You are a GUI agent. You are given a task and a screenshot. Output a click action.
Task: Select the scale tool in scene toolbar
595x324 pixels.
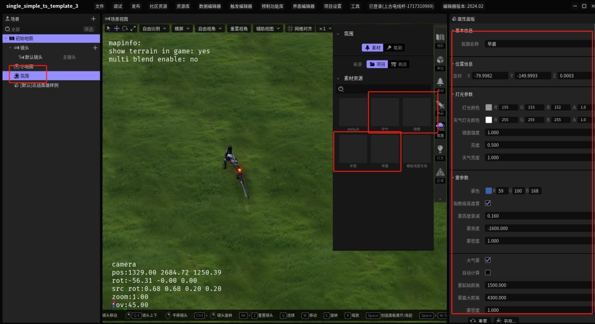[133, 29]
